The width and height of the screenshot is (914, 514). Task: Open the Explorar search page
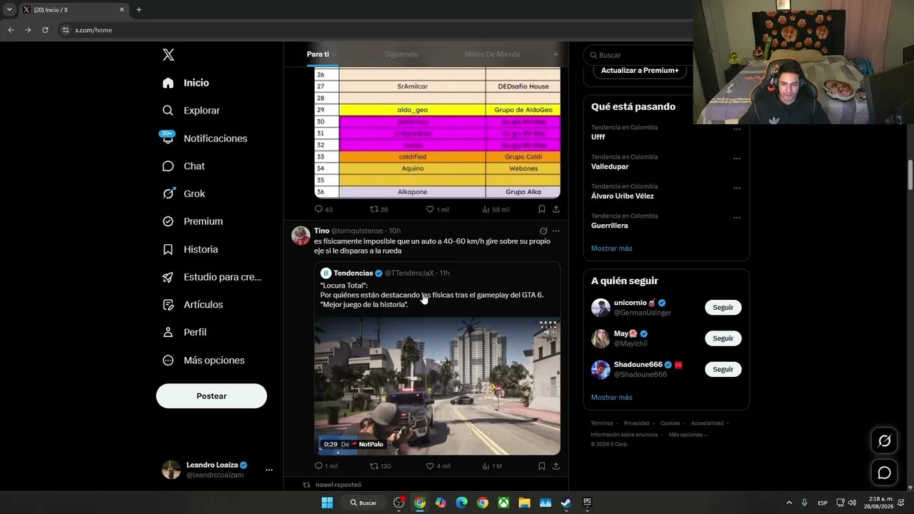191,111
